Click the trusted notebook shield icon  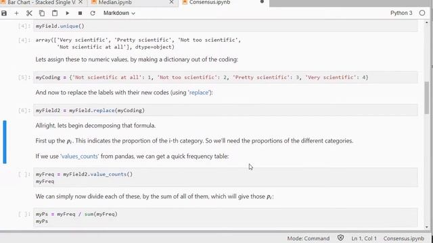340,238
